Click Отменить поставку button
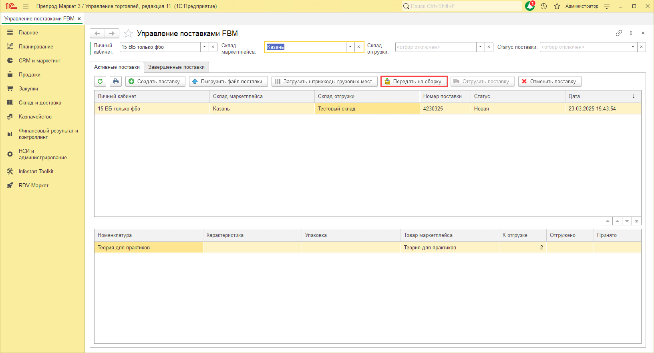This screenshot has height=353, width=654. coord(549,81)
